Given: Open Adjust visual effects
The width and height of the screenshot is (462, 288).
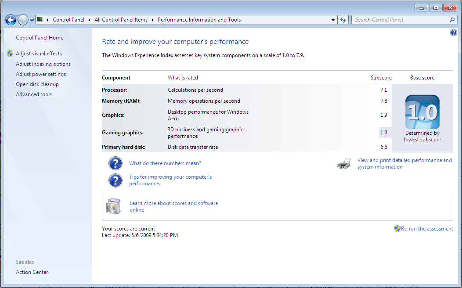Looking at the screenshot, I should [39, 54].
